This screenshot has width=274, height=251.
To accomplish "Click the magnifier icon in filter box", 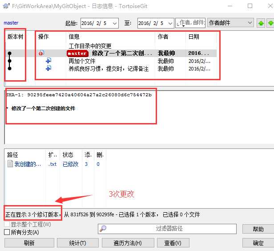I will (103, 228).
